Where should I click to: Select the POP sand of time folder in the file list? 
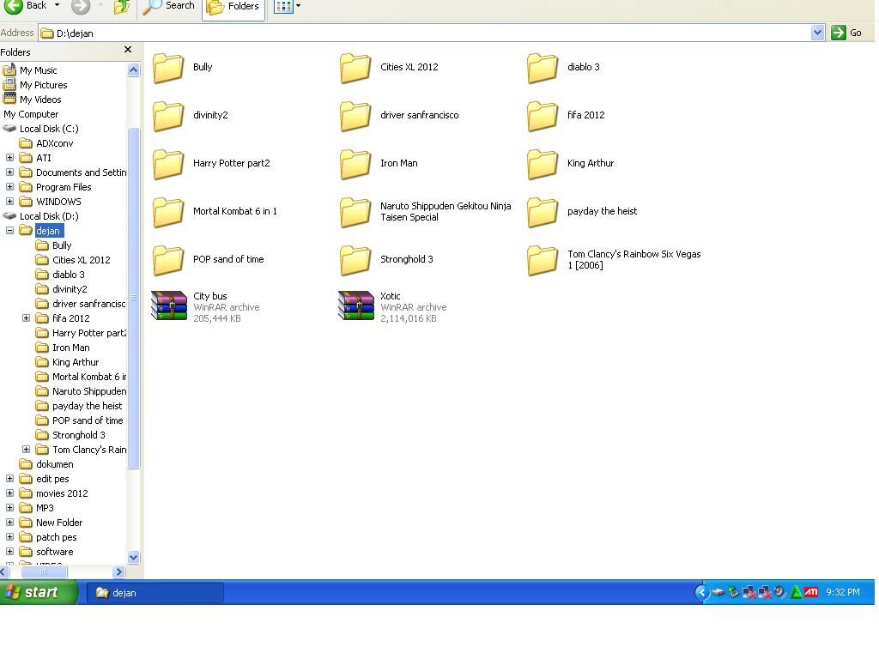(x=208, y=261)
